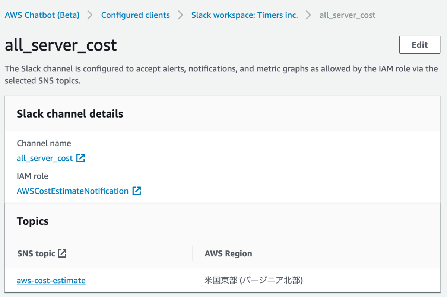
Task: Open the AWS Chatbot (Beta) breadcrumb link
Action: coord(42,15)
